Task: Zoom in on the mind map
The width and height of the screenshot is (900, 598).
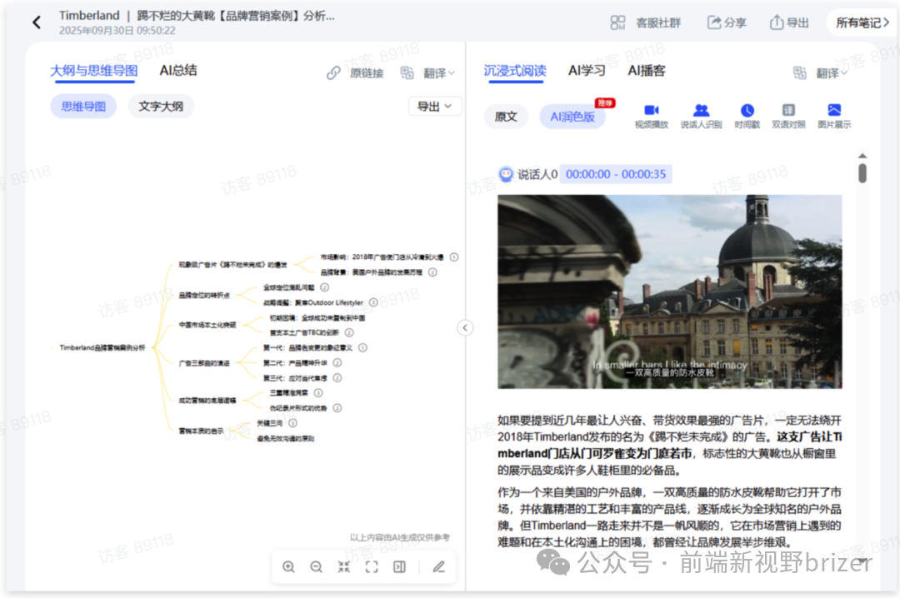Action: tap(288, 566)
